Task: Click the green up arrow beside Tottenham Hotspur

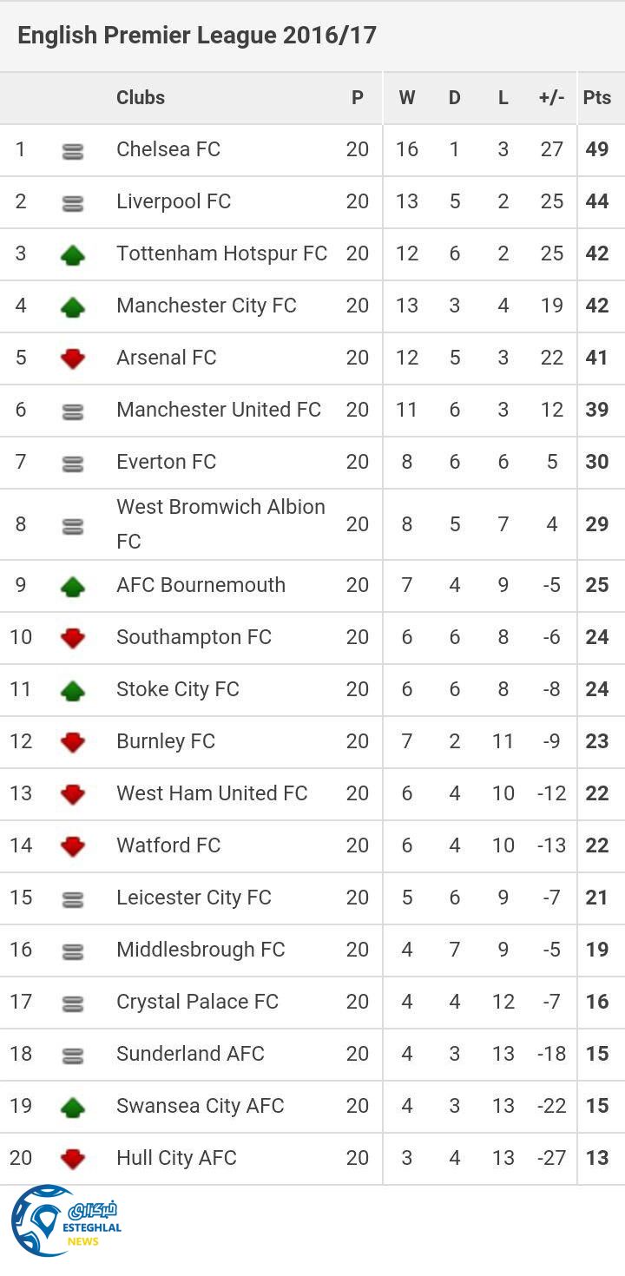Action: click(73, 254)
